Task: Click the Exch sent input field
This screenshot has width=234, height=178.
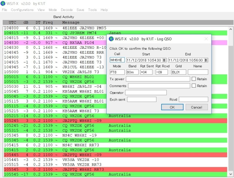Action: pyautogui.click(x=142, y=100)
